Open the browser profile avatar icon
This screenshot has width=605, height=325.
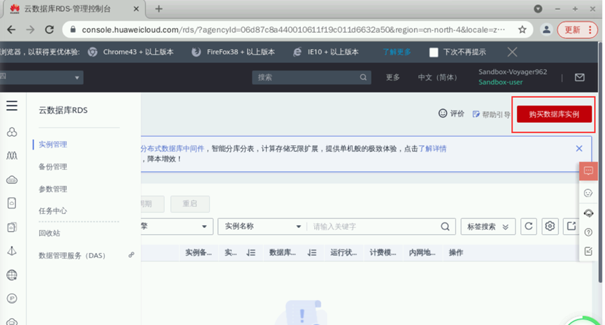pyautogui.click(x=546, y=29)
